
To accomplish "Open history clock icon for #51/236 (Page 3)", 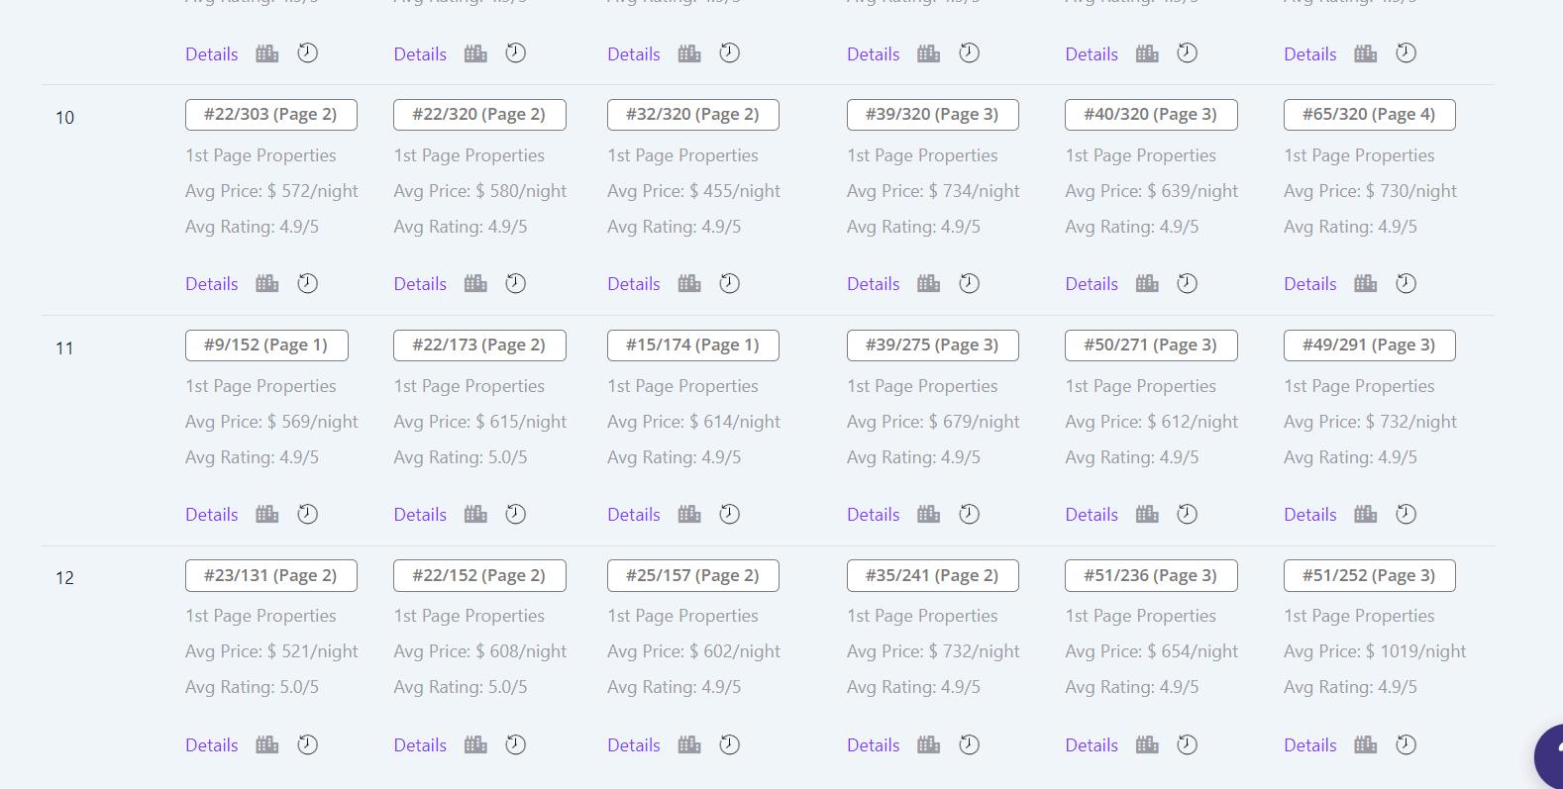I will click(x=1188, y=744).
